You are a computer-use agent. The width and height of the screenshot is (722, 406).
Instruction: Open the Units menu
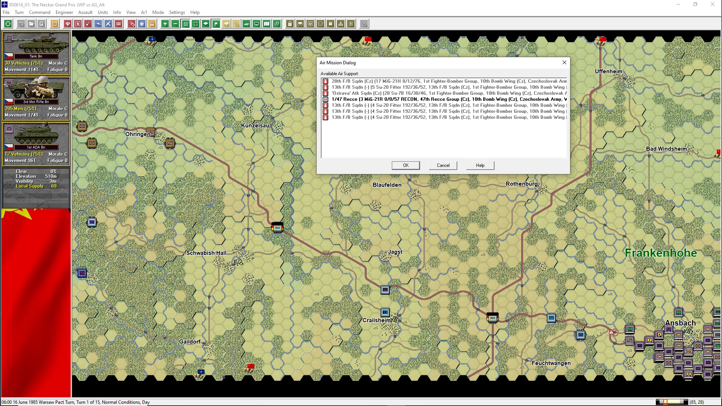(x=103, y=12)
